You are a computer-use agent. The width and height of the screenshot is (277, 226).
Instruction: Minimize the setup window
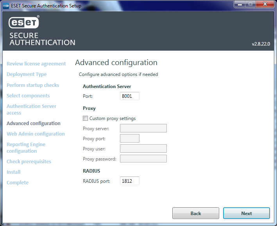coord(240,4)
